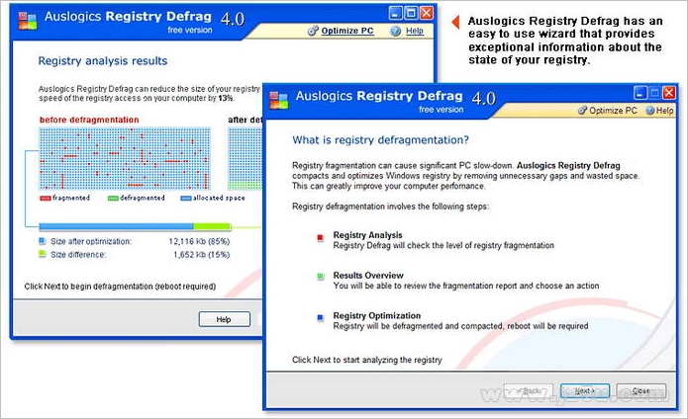Image resolution: width=688 pixels, height=419 pixels.
Task: Maximize the back Registry Defrag window
Action: [x=411, y=13]
